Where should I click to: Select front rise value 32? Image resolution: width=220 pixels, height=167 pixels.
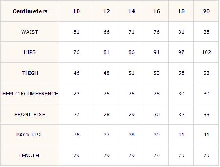point(181,115)
